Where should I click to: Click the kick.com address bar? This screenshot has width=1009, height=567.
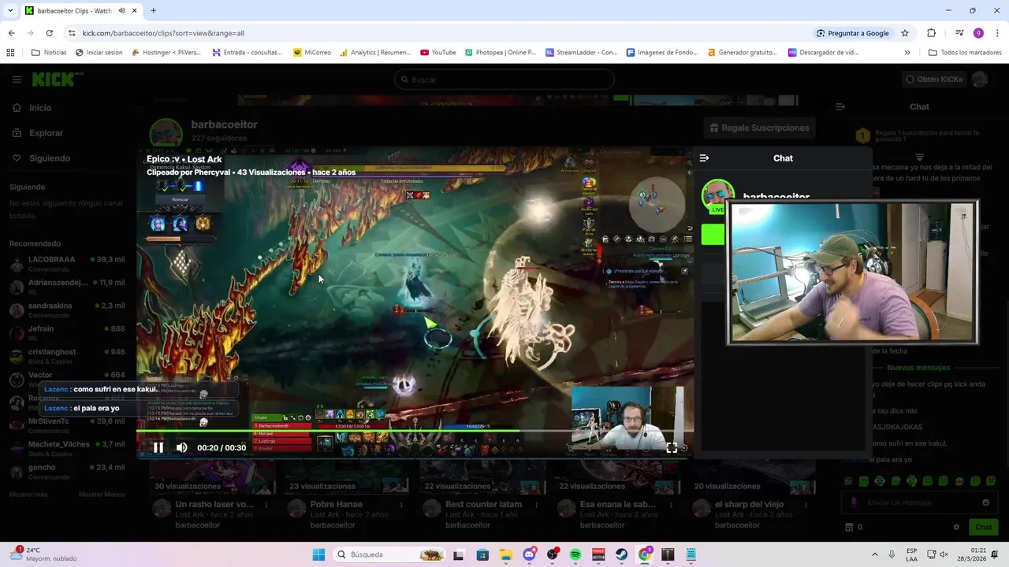441,33
